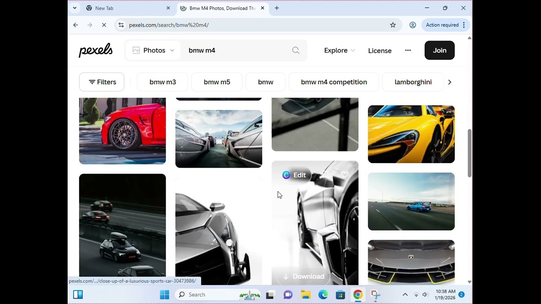541x304 pixels.
Task: Show more suggestion chips with right arrow
Action: coord(450,82)
